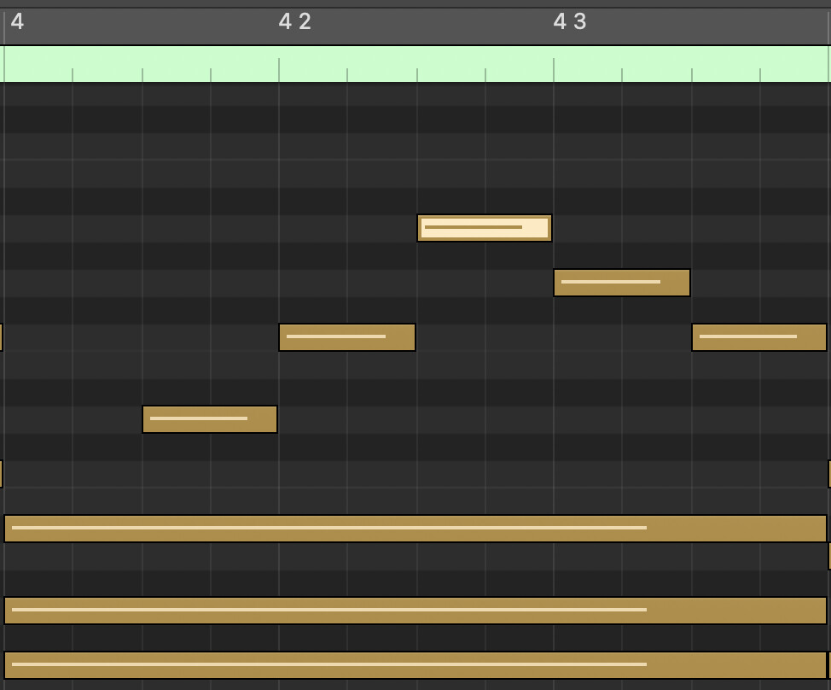This screenshot has width=831, height=690.
Task: Click the bar 43 marker in ruler
Action: point(570,22)
